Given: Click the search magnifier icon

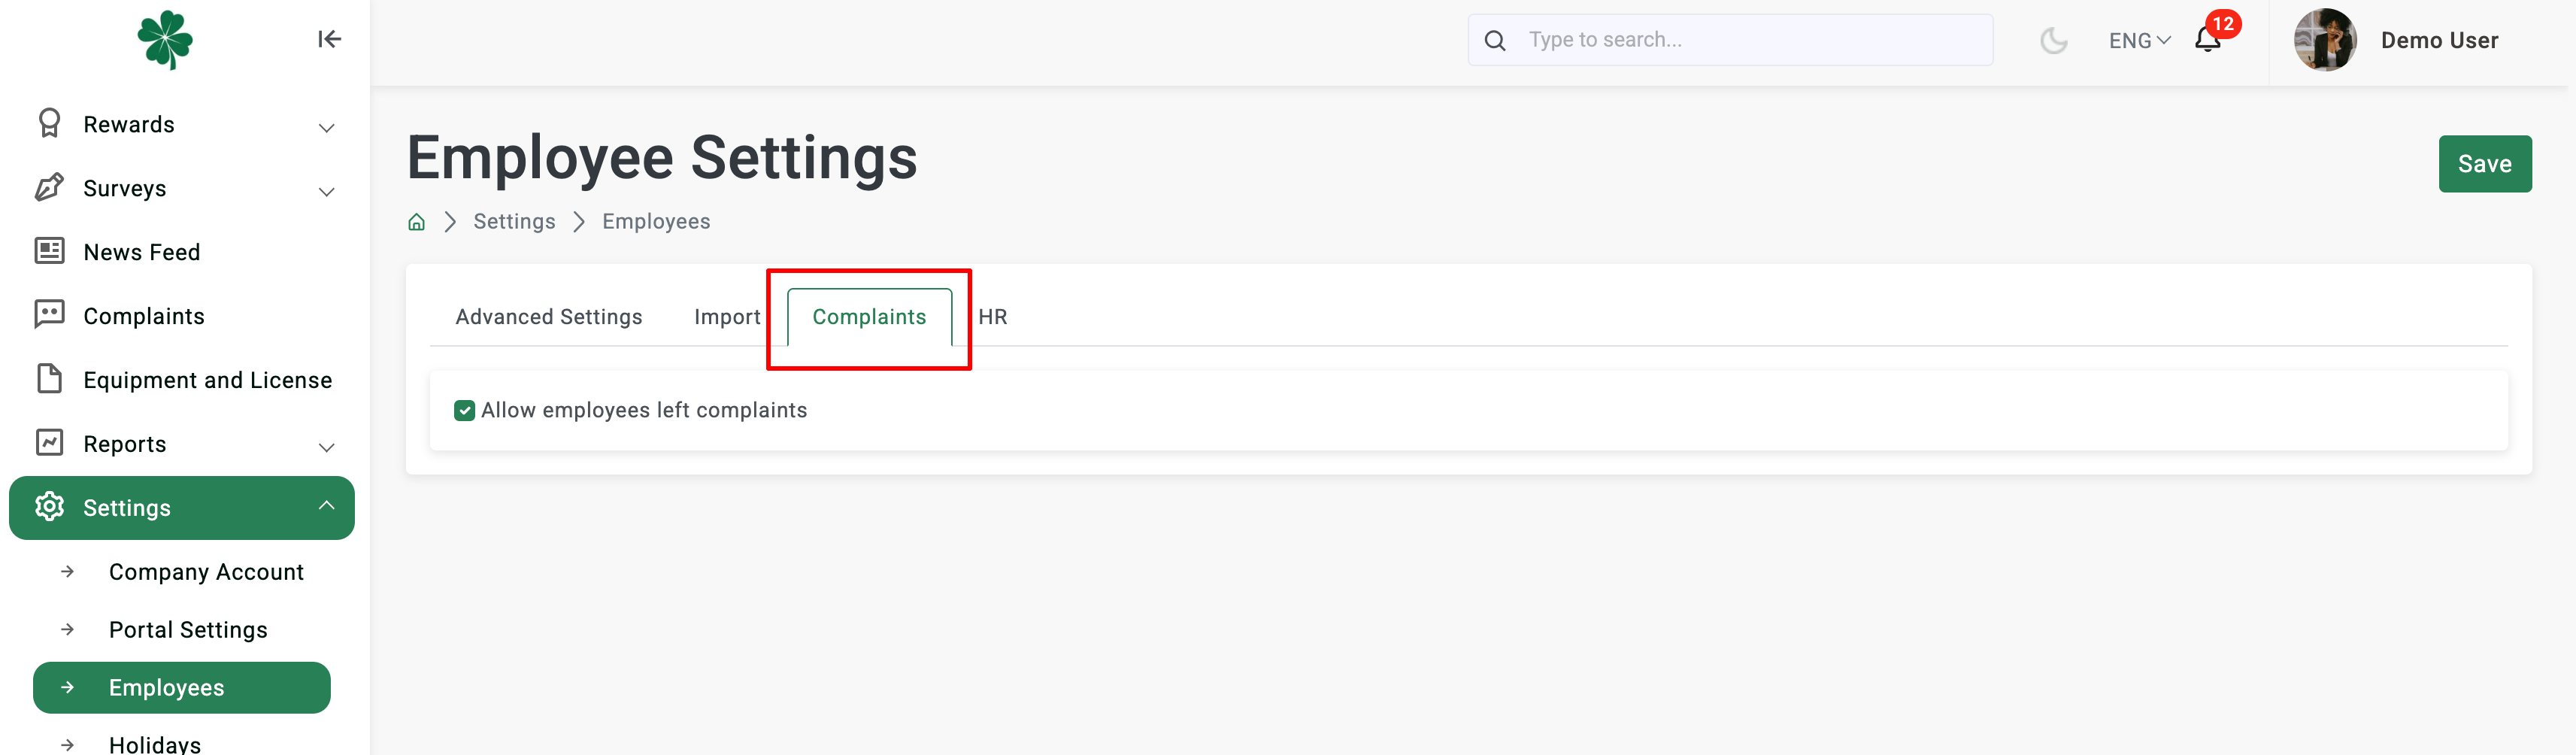Looking at the screenshot, I should coord(1495,40).
